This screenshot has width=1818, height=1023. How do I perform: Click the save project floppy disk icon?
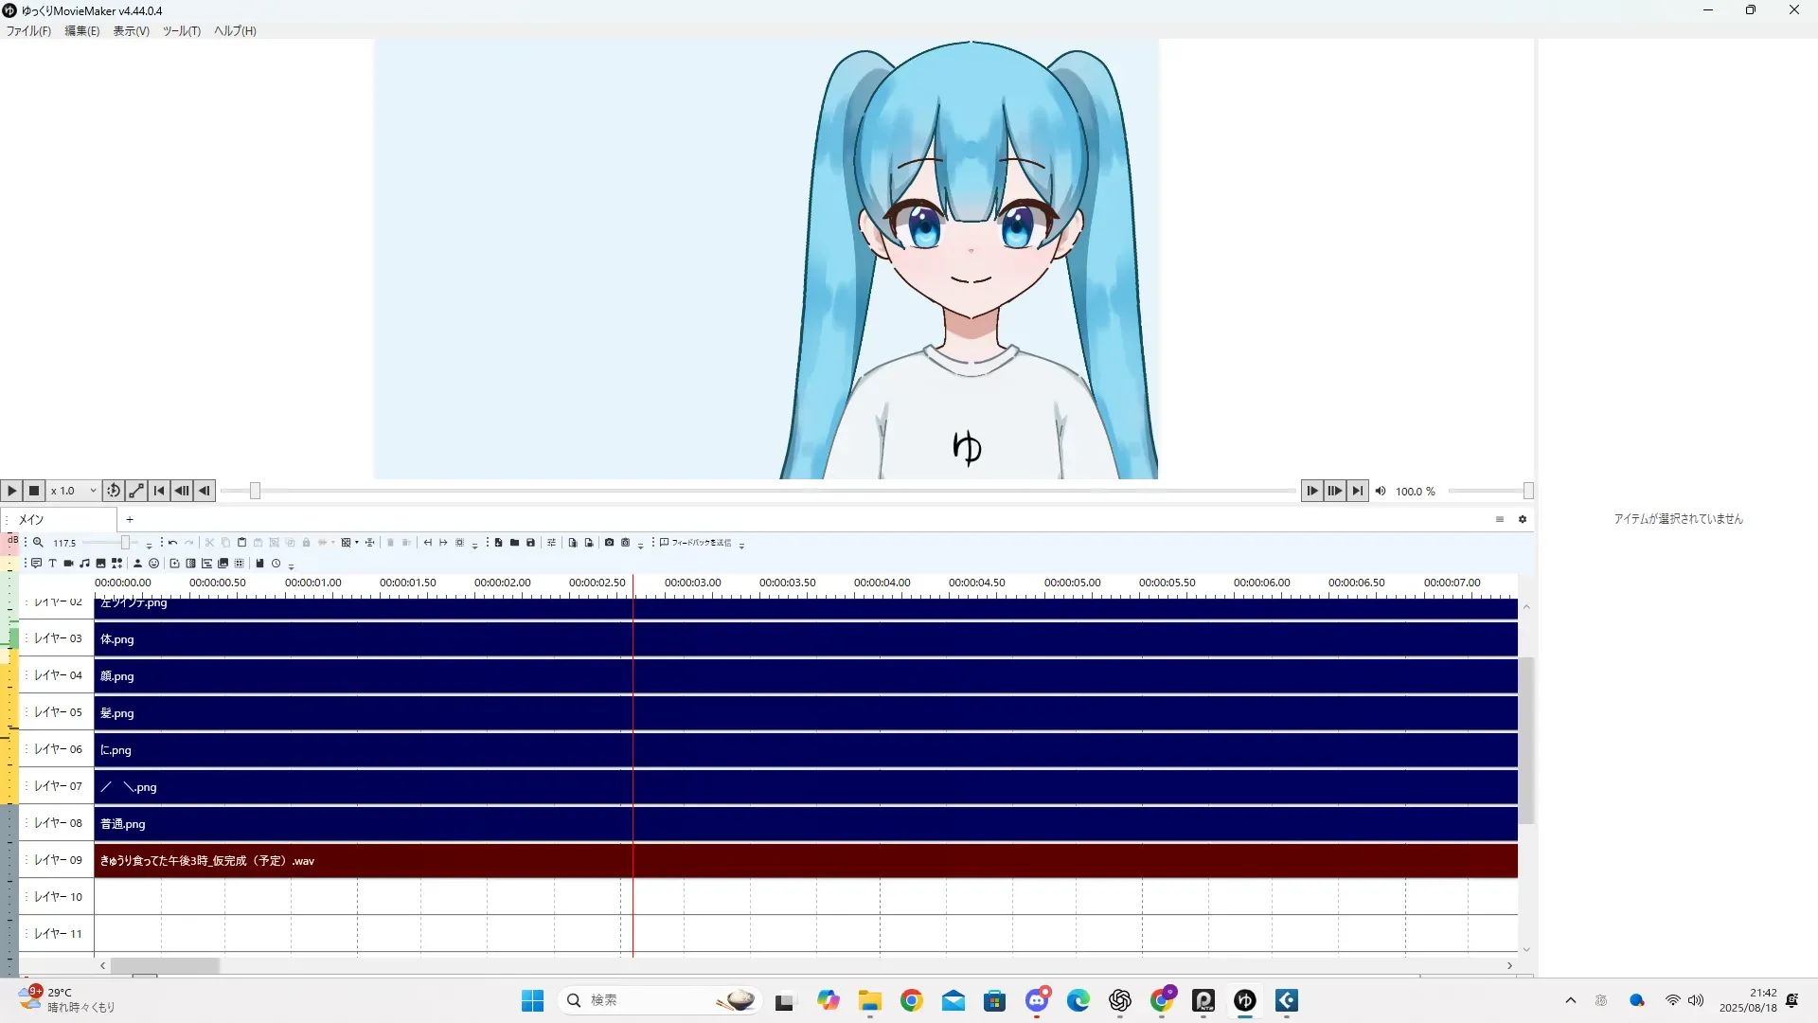[530, 543]
